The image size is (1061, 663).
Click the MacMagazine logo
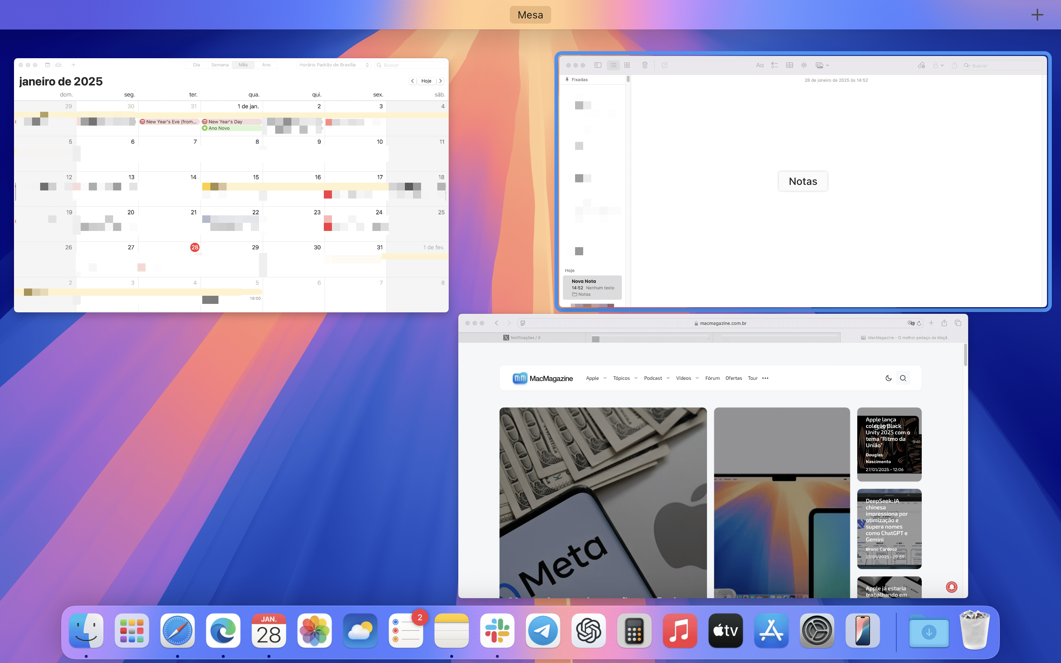tap(542, 378)
